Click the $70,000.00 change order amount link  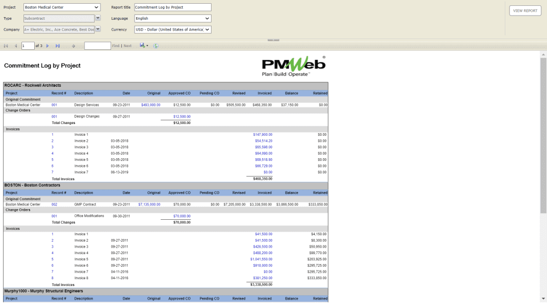pos(182,216)
